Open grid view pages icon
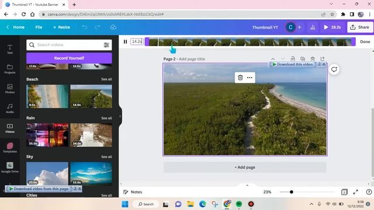The width and height of the screenshot is (374, 210). (x=344, y=192)
